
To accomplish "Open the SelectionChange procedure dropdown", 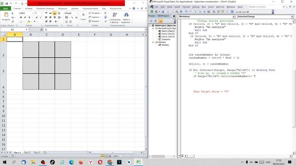I will pos(292,17).
